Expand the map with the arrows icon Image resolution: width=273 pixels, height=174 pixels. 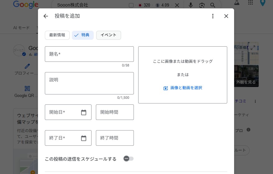253,48
